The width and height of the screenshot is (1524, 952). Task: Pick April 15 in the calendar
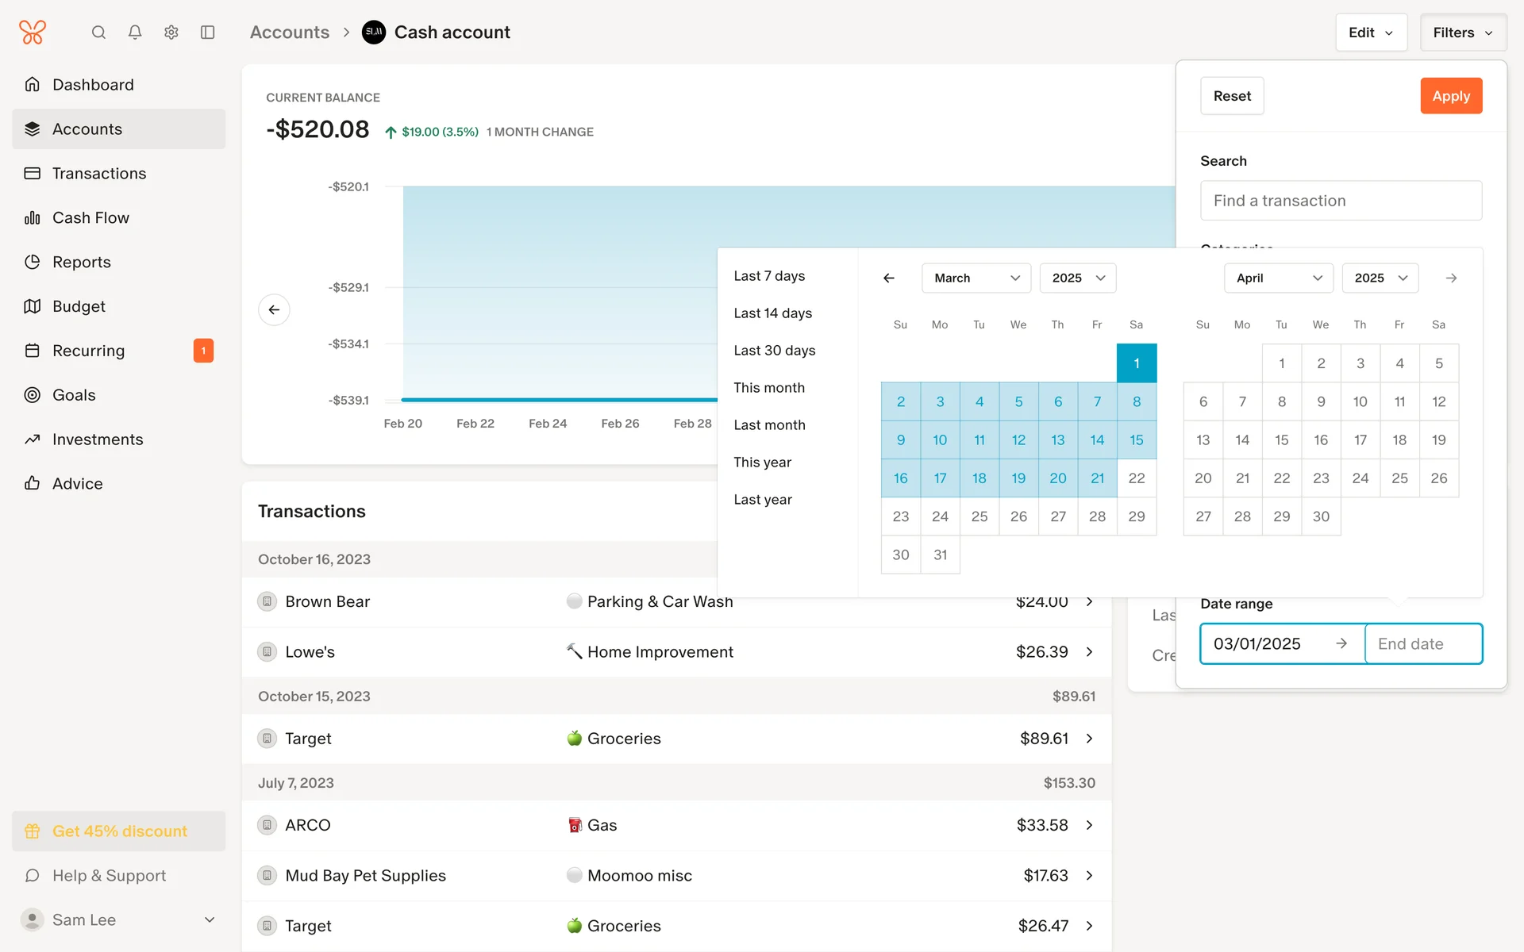tap(1281, 440)
